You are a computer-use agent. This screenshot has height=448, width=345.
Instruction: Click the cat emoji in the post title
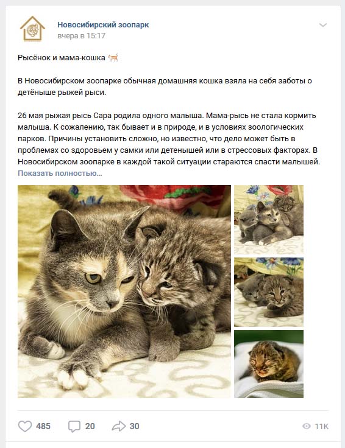click(113, 57)
